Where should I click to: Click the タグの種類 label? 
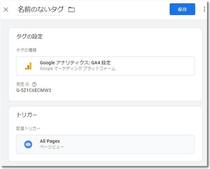(26, 50)
